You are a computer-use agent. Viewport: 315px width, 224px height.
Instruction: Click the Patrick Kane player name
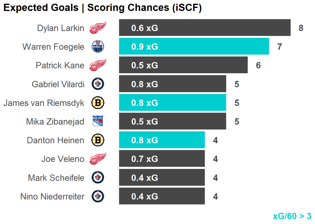60,65
